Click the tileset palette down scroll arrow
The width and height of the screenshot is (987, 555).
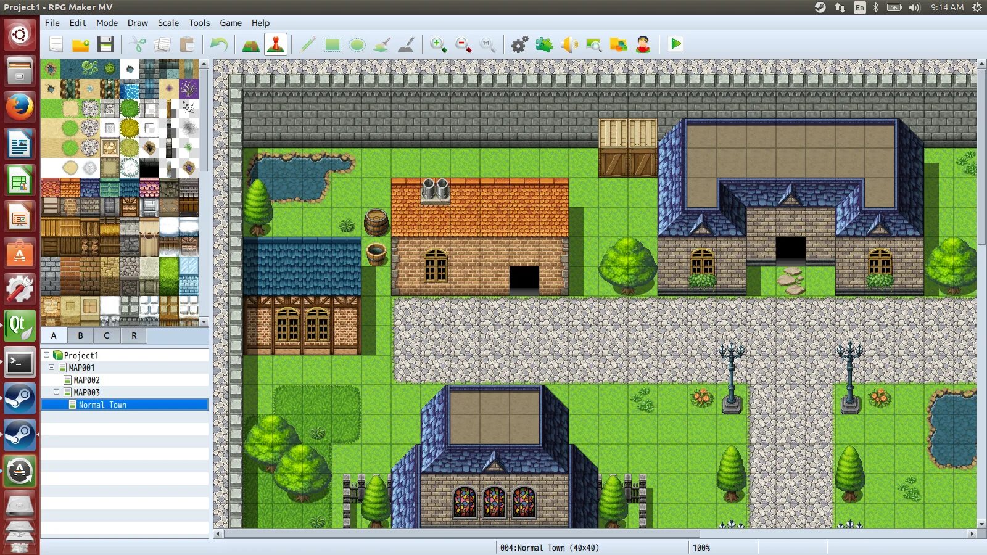[204, 322]
